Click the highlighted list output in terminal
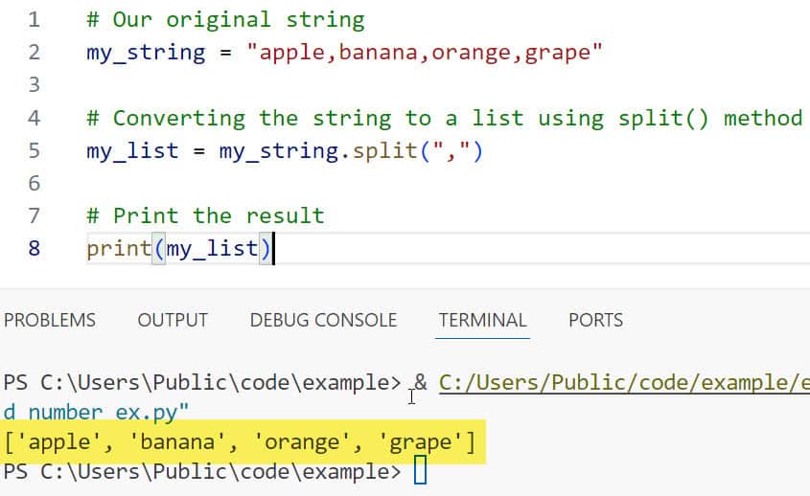 pyautogui.click(x=240, y=442)
